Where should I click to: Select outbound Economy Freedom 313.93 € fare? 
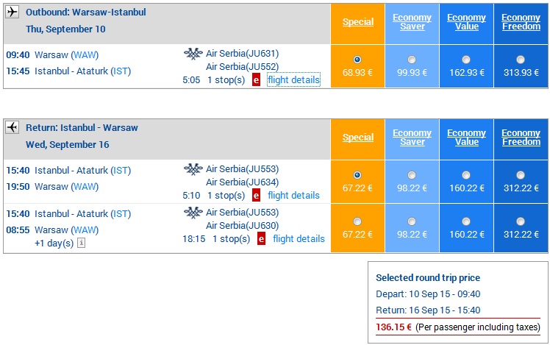pos(520,60)
